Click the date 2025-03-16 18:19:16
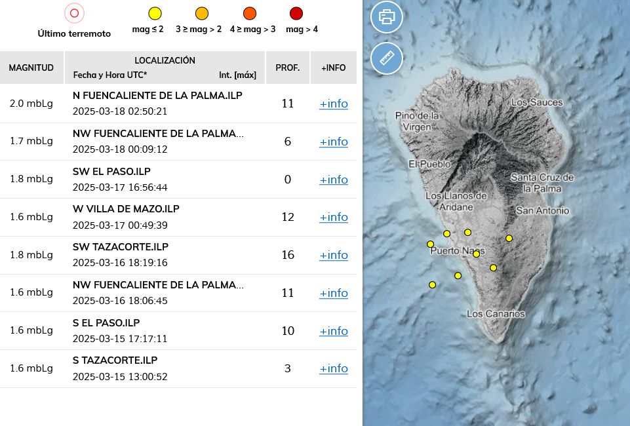 click(120, 263)
